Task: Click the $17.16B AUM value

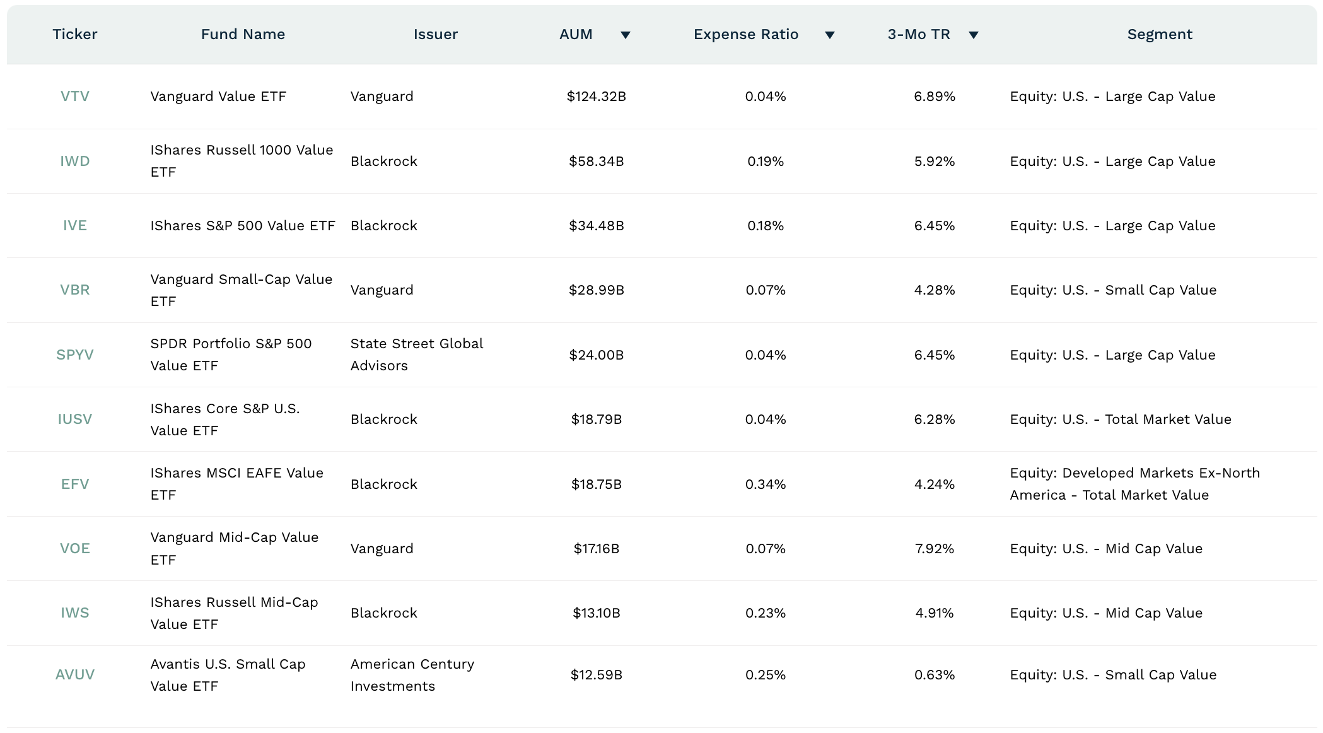Action: point(597,548)
